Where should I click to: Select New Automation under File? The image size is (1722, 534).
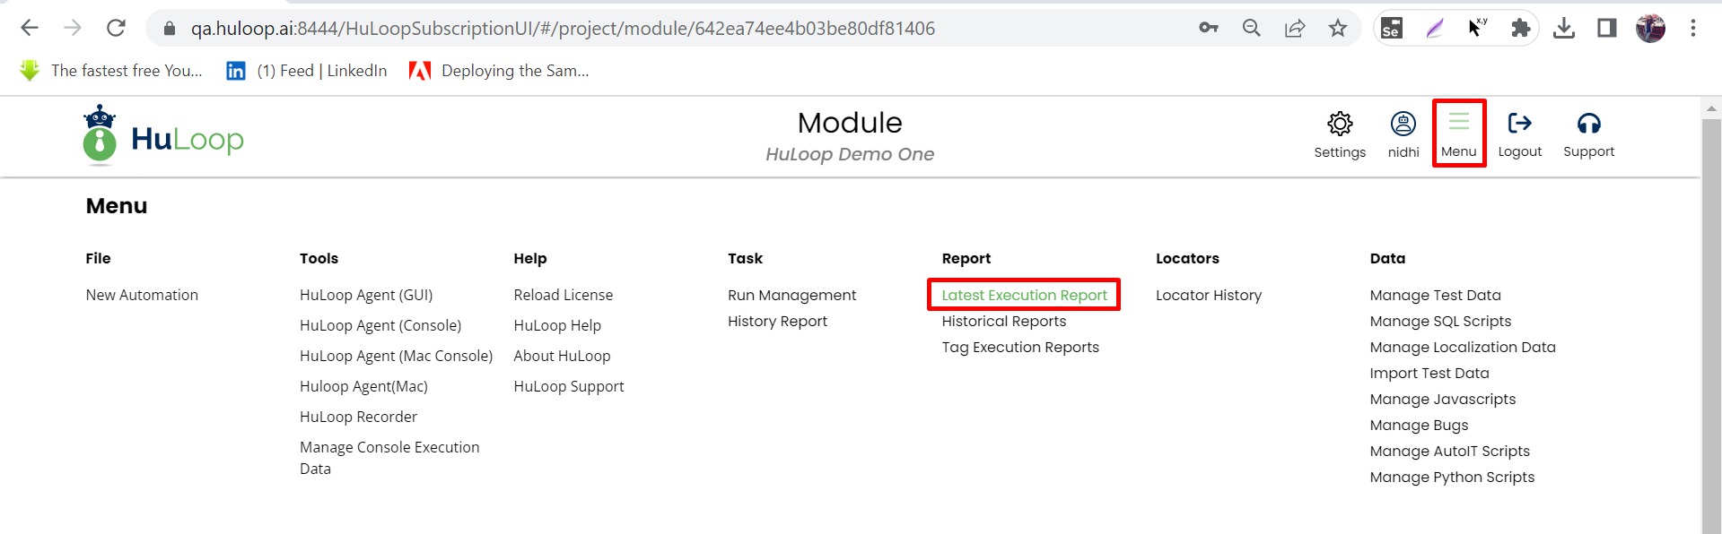pos(142,295)
